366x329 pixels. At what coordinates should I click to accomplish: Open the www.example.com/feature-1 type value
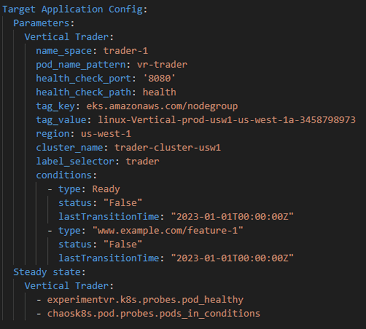pyautogui.click(x=168, y=230)
